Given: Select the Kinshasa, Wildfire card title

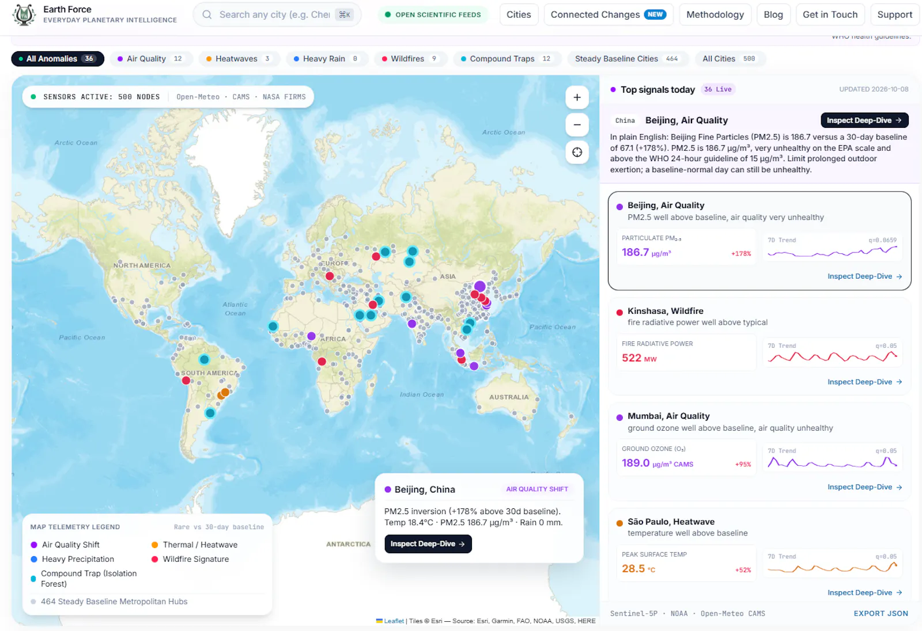Looking at the screenshot, I should click(666, 311).
